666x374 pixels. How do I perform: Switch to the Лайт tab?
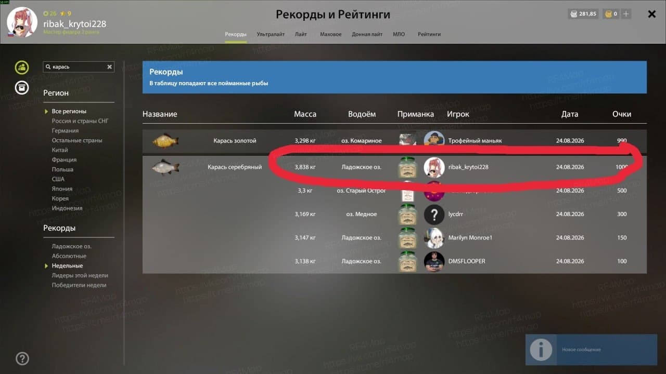(x=301, y=34)
